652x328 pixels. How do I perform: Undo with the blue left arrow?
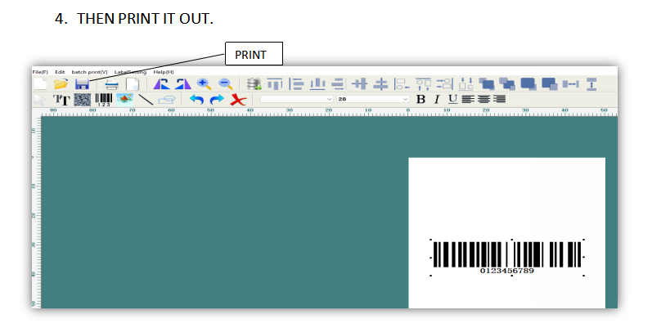click(x=196, y=100)
